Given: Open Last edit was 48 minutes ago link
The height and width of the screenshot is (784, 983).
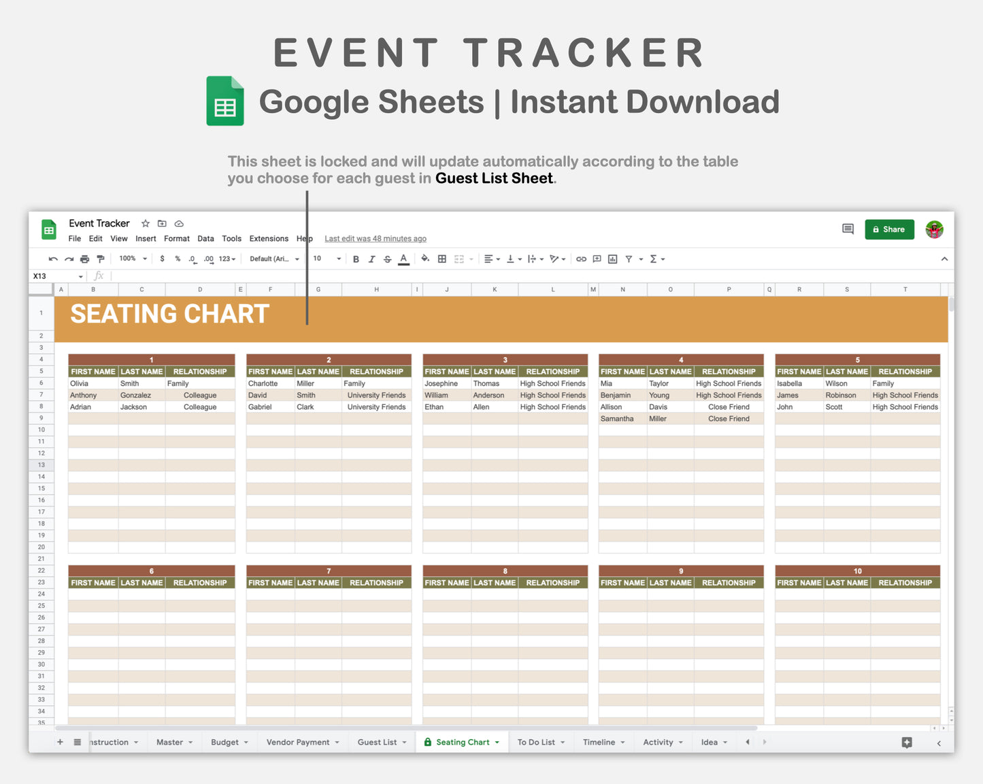Looking at the screenshot, I should click(x=375, y=238).
